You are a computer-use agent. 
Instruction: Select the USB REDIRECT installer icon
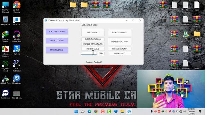(185, 37)
